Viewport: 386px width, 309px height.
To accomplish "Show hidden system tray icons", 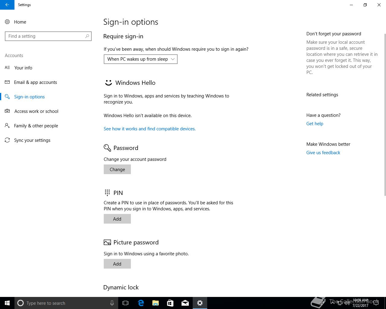I will pyautogui.click(x=332, y=303).
